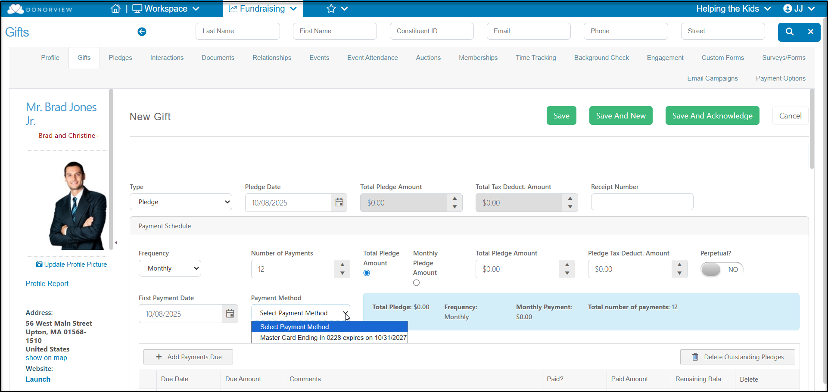This screenshot has width=828, height=392.
Task: Click the Constituent ID search field
Action: [x=432, y=31]
